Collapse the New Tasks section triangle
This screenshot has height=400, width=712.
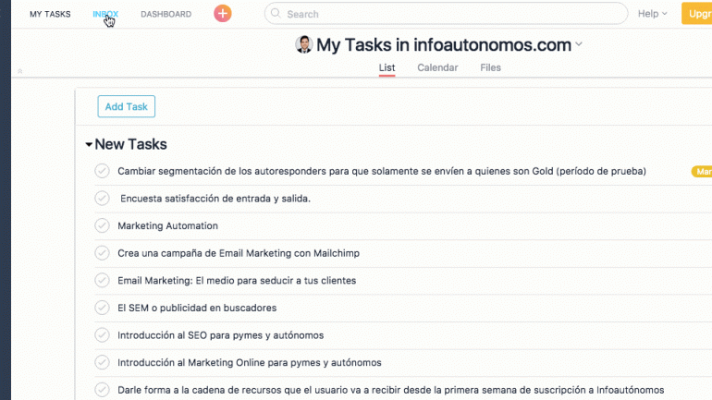89,145
